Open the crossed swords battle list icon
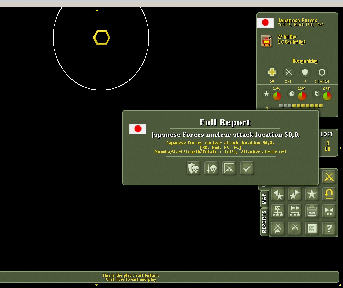The image size is (343, 288). coord(295,228)
